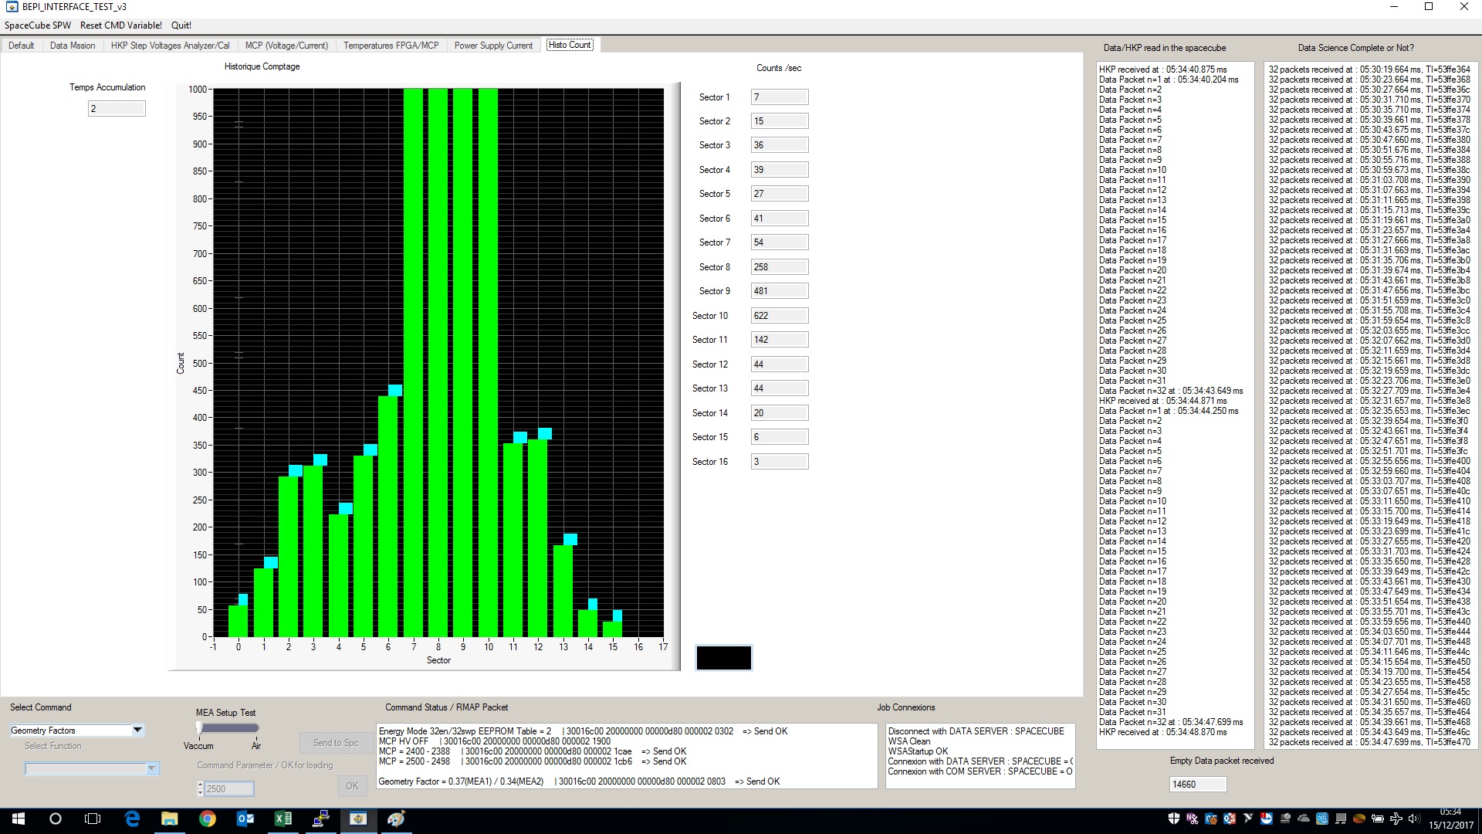1482x834 pixels.
Task: Click the Temps Accumulation input field
Action: tap(117, 109)
